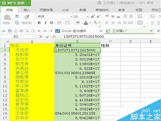Toggle Bold formatting
The height and width of the screenshot is (121, 161).
39,23
